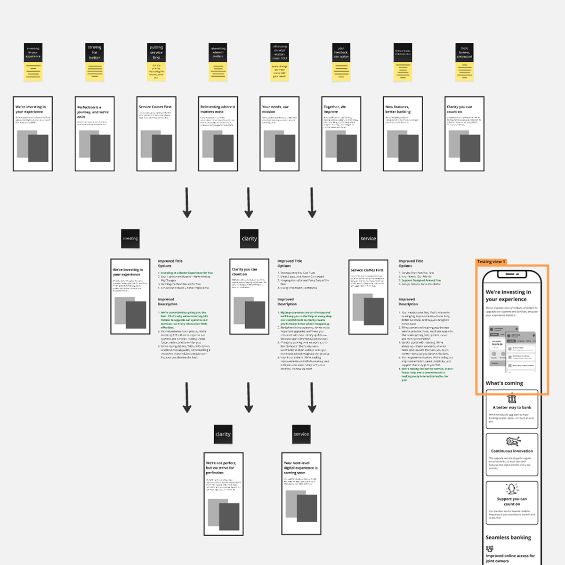
Task: Click the green 'Support Designed Around You' title option
Action: (421, 280)
